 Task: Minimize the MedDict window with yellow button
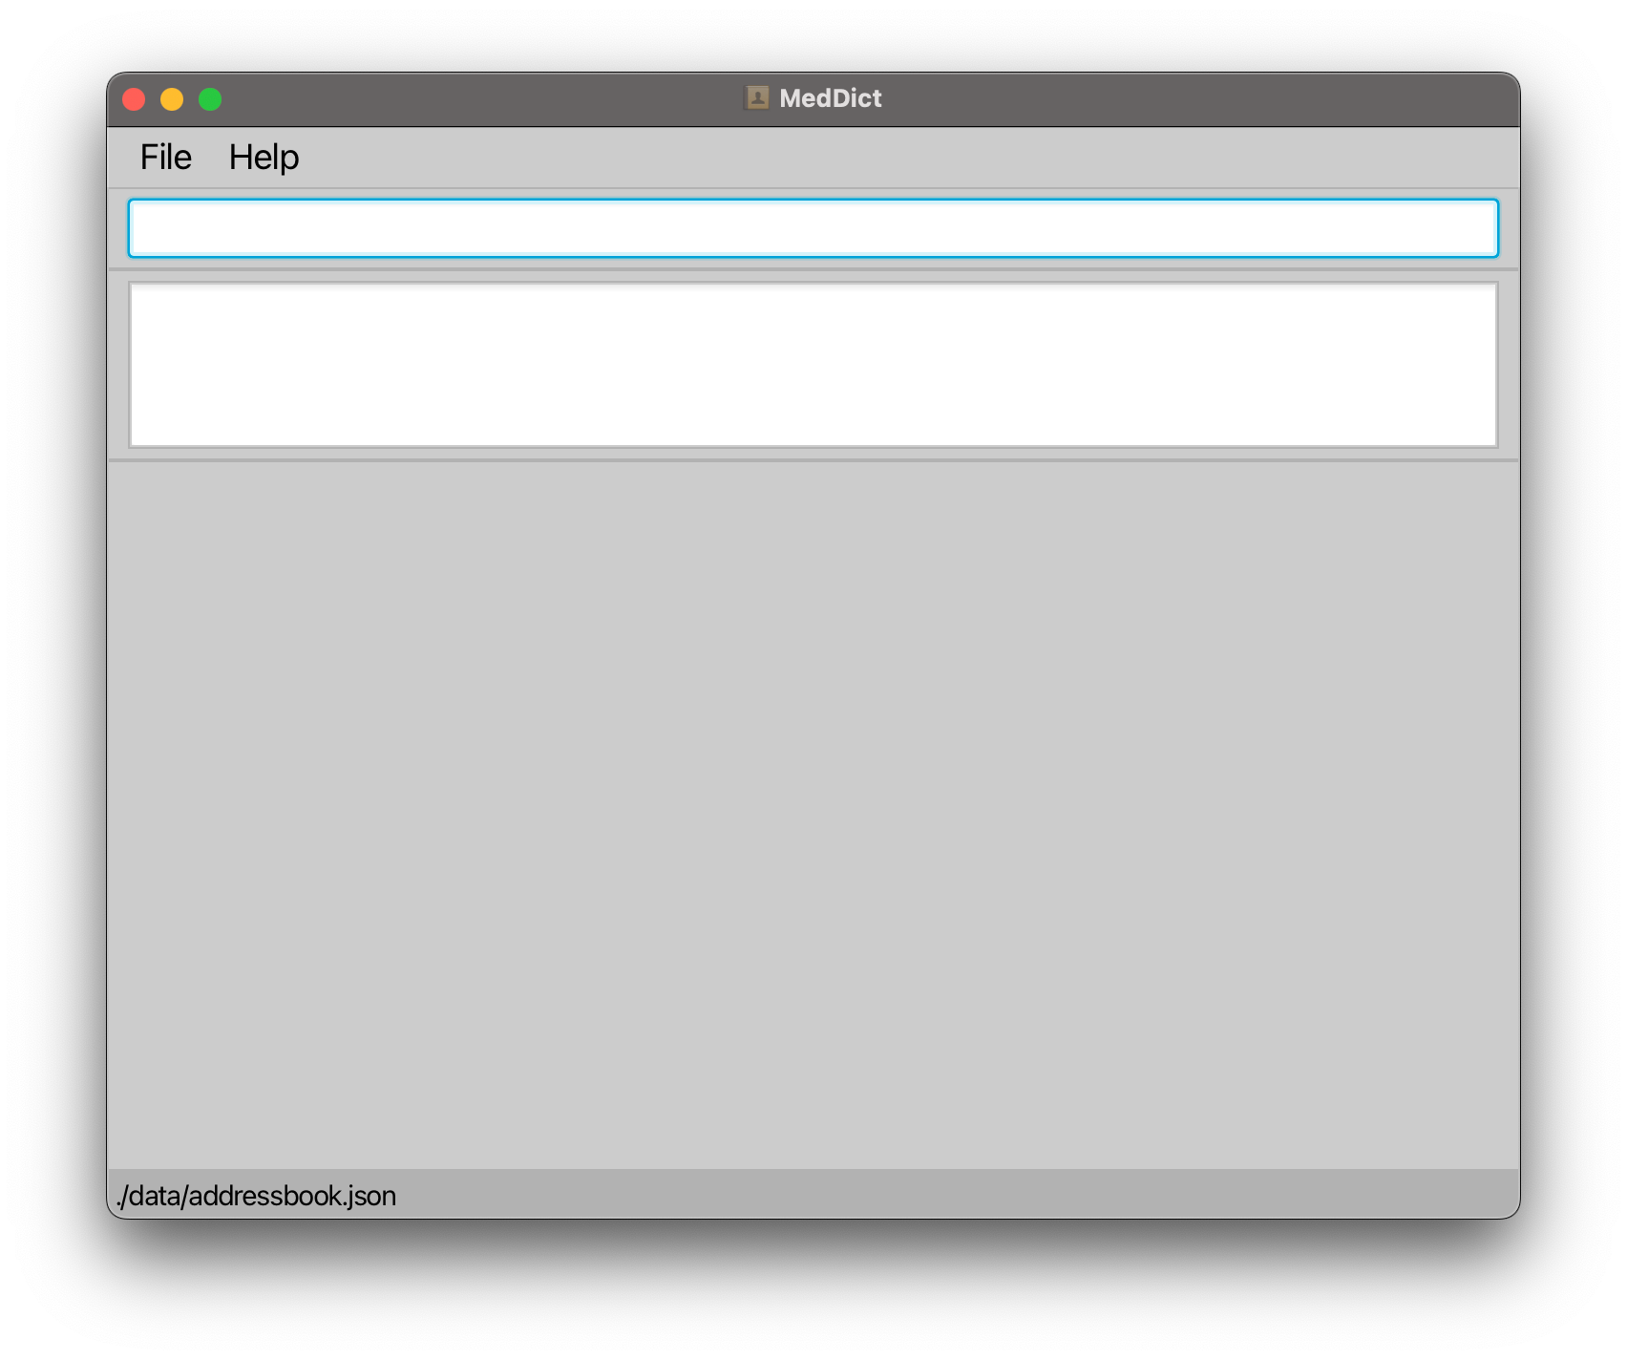tap(172, 99)
